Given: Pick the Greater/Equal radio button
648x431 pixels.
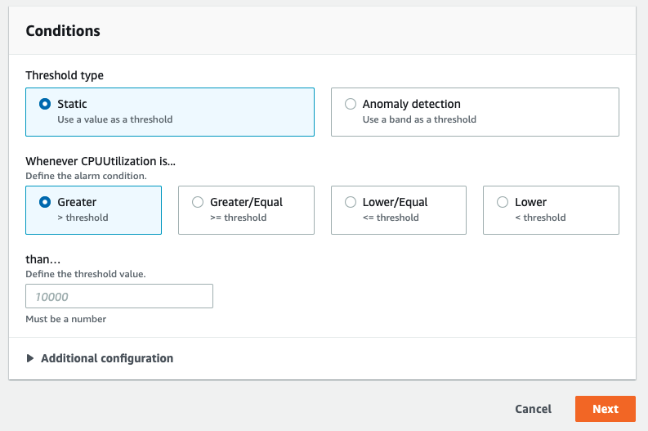Looking at the screenshot, I should click(198, 202).
